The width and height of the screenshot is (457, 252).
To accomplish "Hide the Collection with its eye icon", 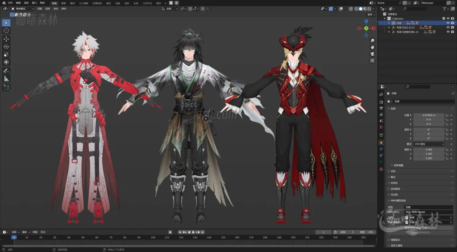I will (448, 18).
